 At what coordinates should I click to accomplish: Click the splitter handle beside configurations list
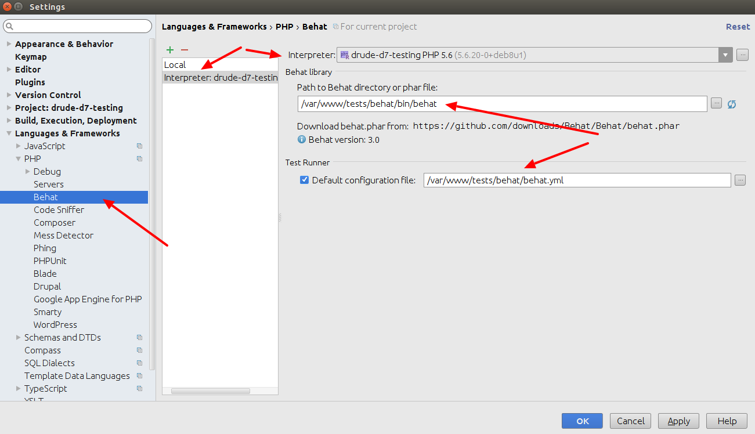[280, 218]
